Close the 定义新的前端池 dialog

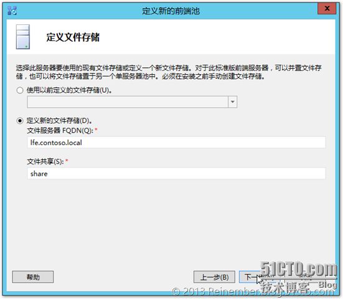click(x=327, y=9)
